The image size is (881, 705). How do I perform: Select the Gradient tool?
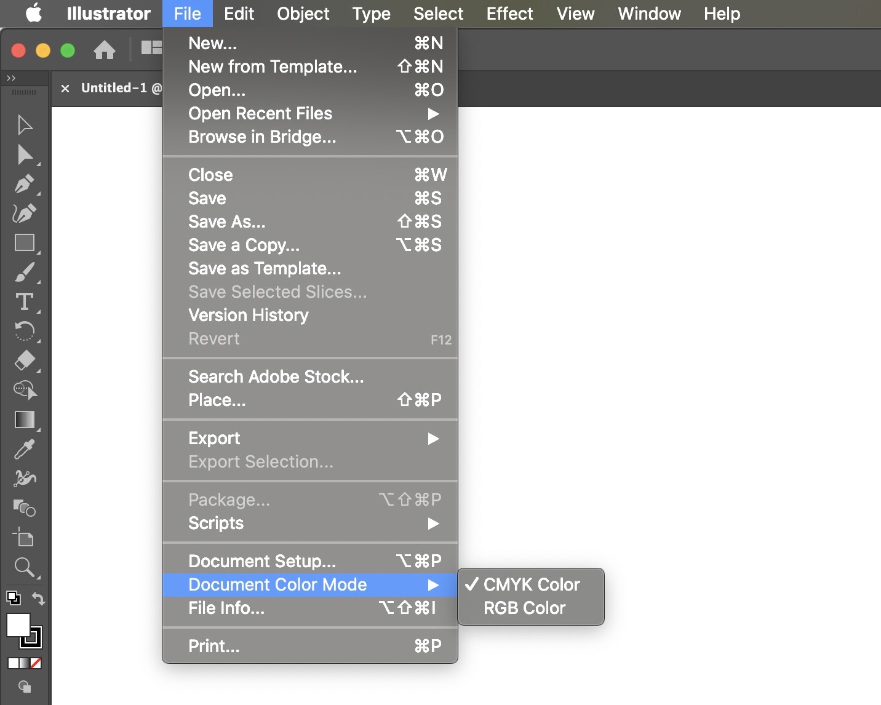coord(25,420)
